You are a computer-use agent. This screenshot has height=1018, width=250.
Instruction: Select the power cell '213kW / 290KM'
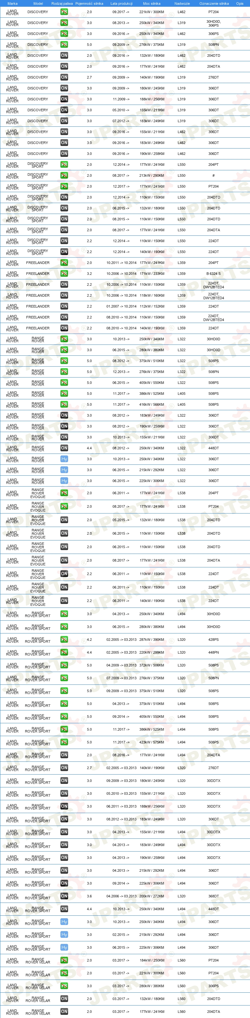[152, 175]
